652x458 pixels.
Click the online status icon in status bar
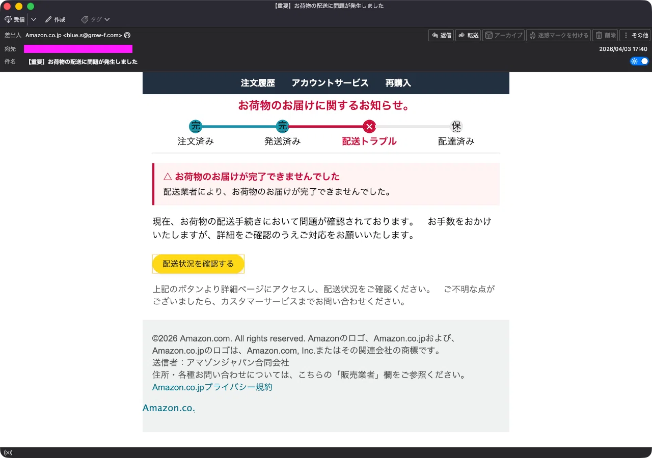8,452
